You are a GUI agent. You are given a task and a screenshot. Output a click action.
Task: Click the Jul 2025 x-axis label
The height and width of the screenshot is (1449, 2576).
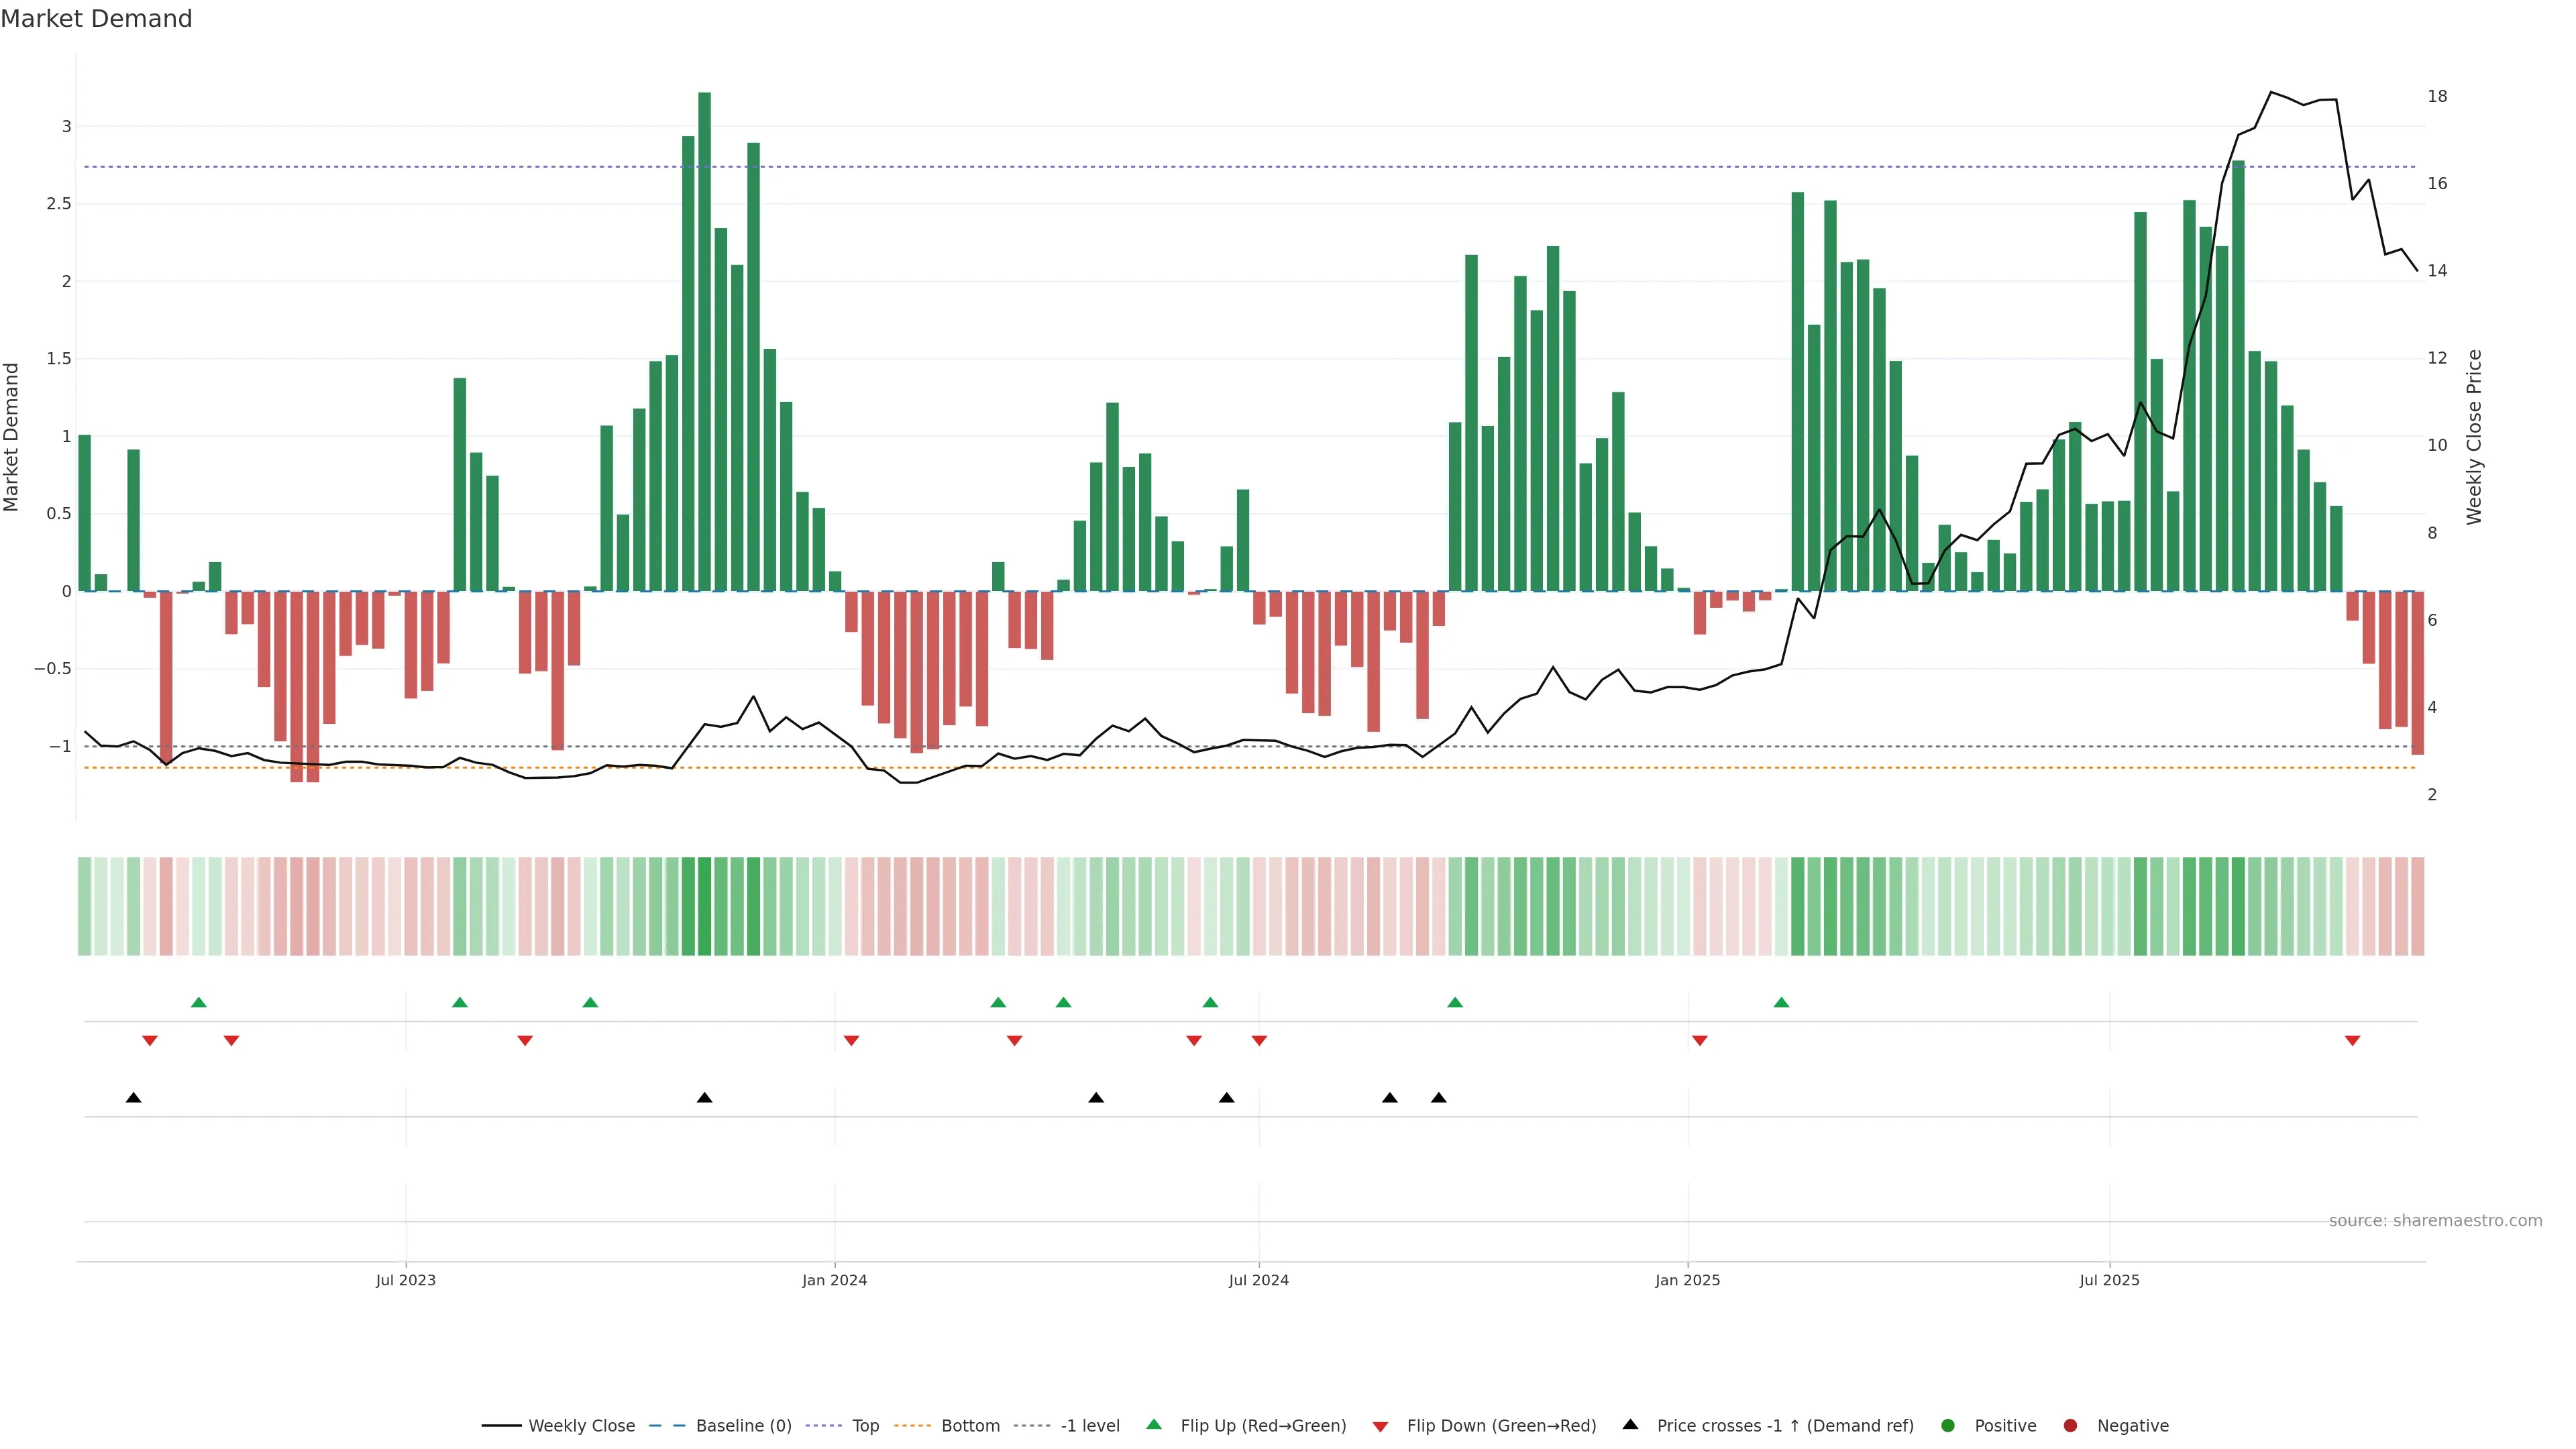tap(2109, 1280)
